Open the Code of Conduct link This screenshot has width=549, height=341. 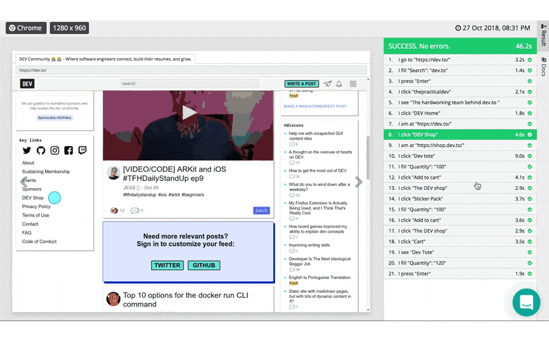click(x=39, y=242)
